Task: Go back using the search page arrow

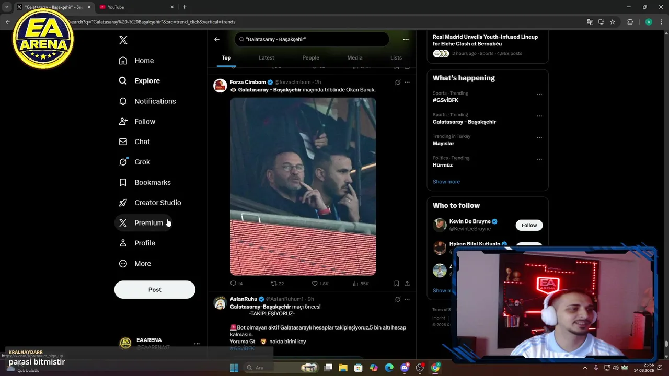Action: tap(216, 39)
